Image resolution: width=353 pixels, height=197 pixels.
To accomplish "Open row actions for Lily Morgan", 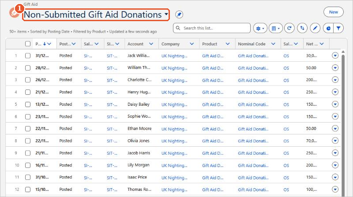I will (x=335, y=165).
